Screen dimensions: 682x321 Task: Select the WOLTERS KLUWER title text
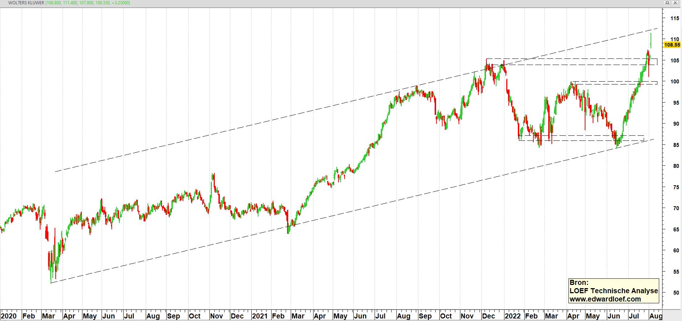coord(26,3)
